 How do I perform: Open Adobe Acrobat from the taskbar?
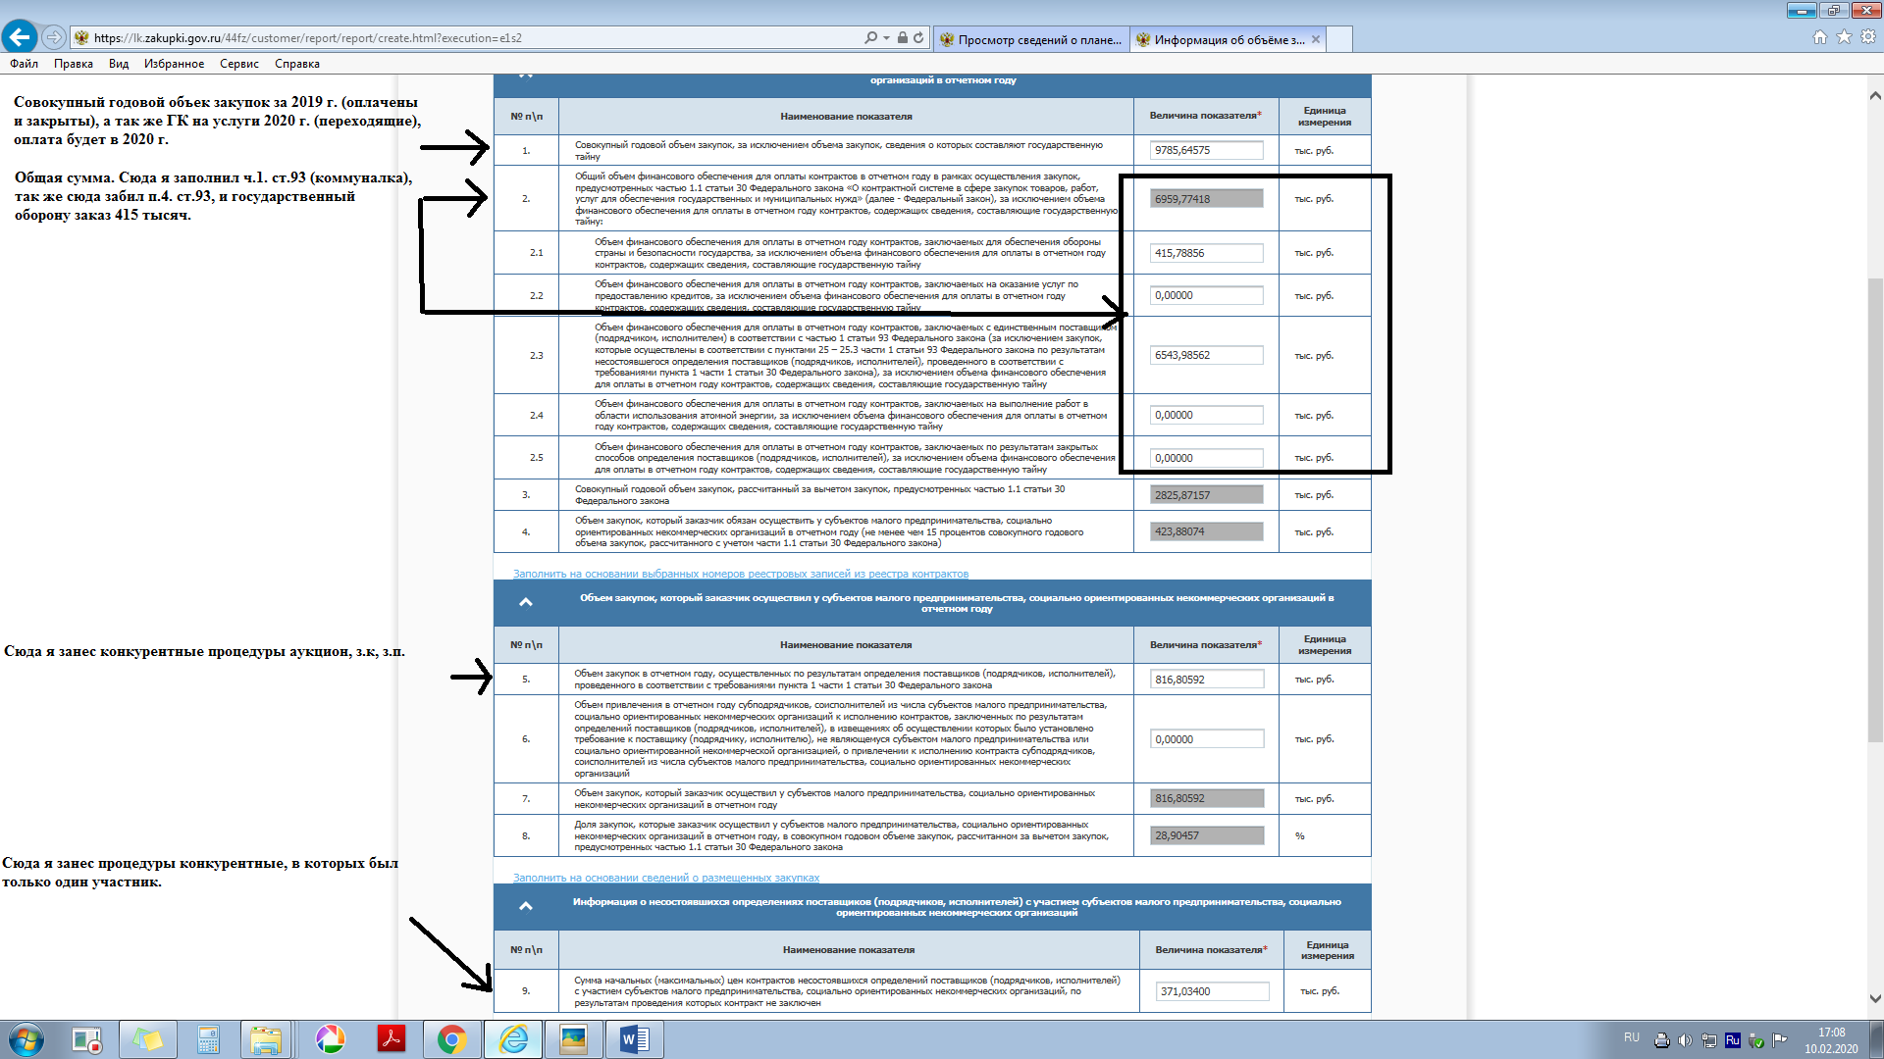392,1039
